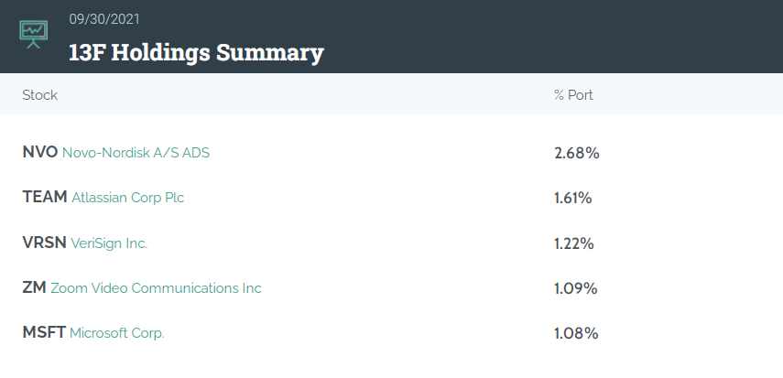Click the VRSN ticker symbol
Image resolution: width=783 pixels, height=378 pixels.
point(45,243)
